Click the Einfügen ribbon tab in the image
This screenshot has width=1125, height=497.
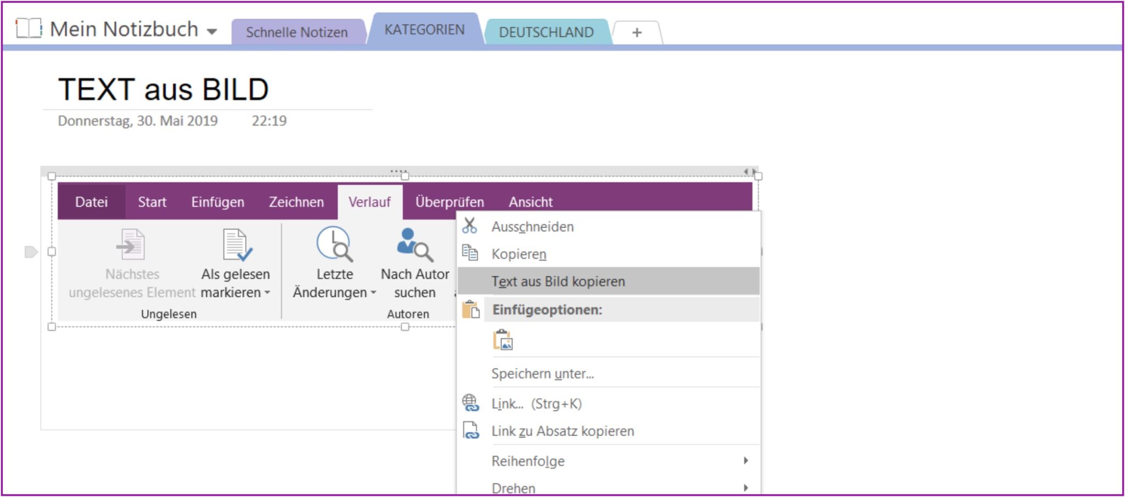point(218,202)
